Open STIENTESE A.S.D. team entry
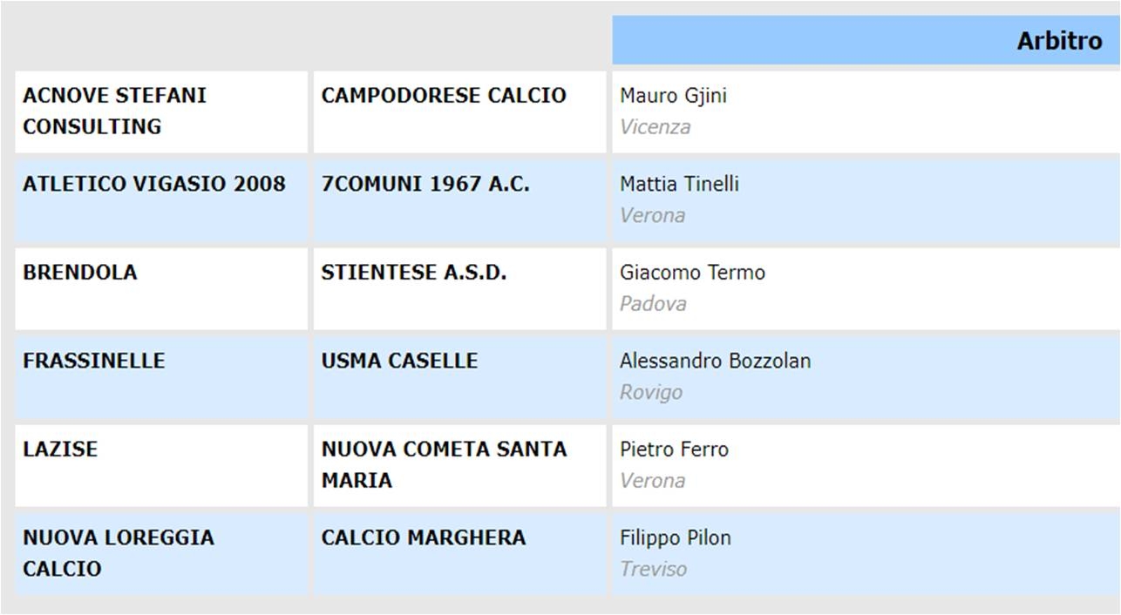 tap(414, 273)
